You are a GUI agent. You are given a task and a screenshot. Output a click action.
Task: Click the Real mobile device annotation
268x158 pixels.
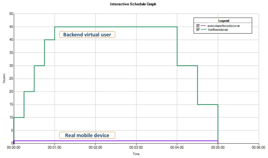(x=87, y=135)
